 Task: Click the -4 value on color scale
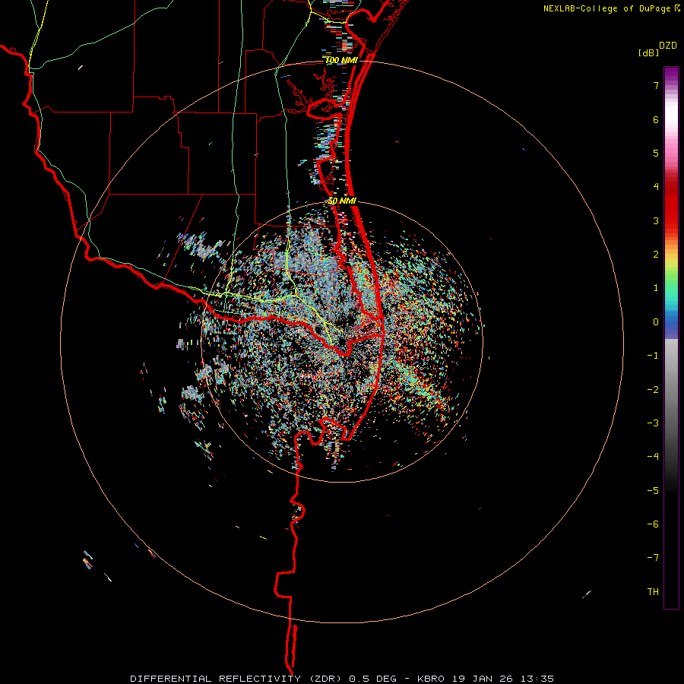653,457
